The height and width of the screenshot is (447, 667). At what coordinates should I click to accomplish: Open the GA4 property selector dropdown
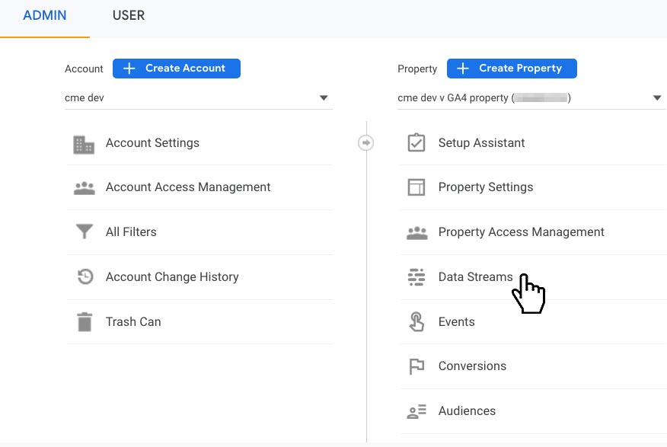coord(531,98)
